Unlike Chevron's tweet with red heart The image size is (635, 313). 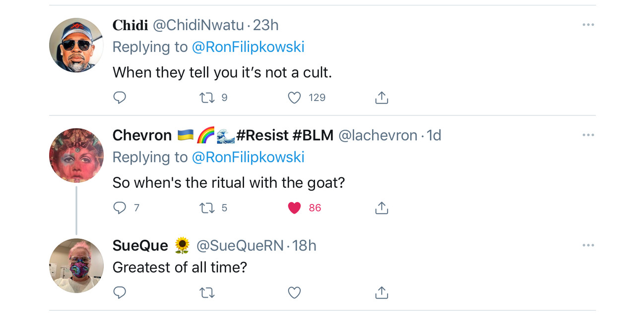click(295, 208)
